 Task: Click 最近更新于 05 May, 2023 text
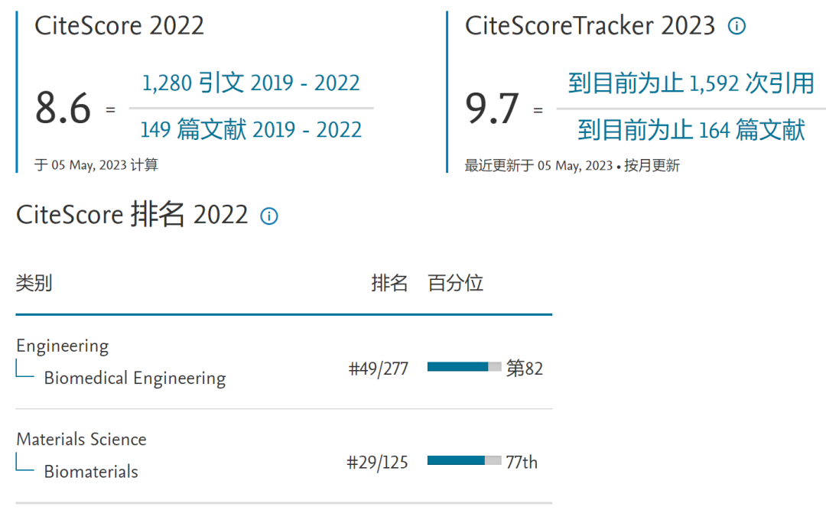click(x=538, y=165)
